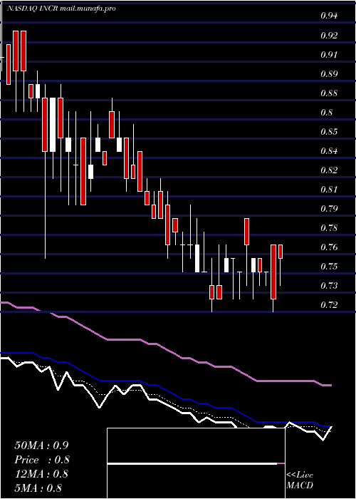Click the 'Price : 0.8' legend value

42,460
